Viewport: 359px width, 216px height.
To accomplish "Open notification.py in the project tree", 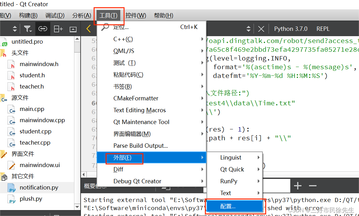I will point(39,187).
